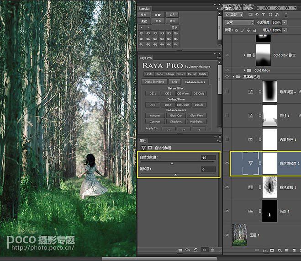Image resolution: width=301 pixels, height=261 pixels.
Task: Click levels histogram icon on 色阶 1 layer
Action: (251, 211)
